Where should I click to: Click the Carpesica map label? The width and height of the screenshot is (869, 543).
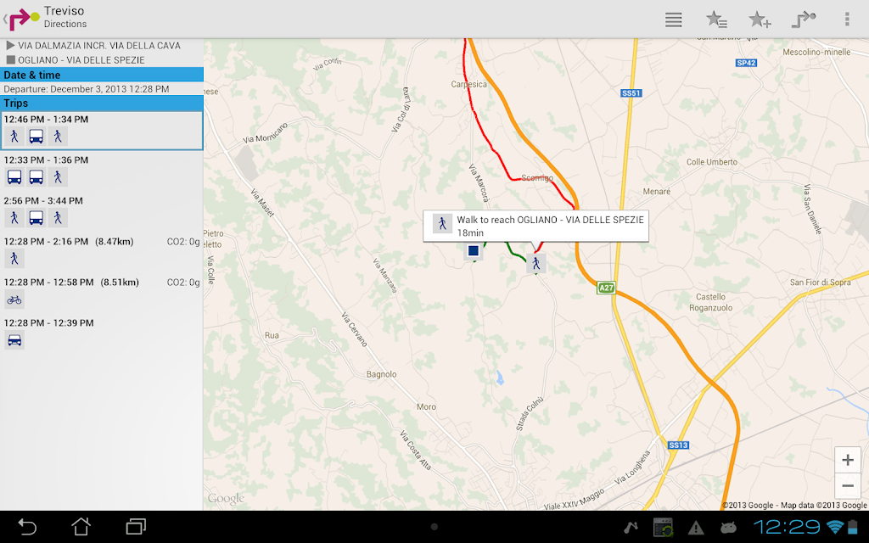pyautogui.click(x=468, y=84)
